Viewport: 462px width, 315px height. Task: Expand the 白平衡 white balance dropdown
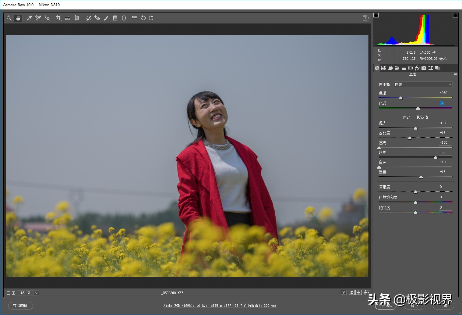coord(423,85)
